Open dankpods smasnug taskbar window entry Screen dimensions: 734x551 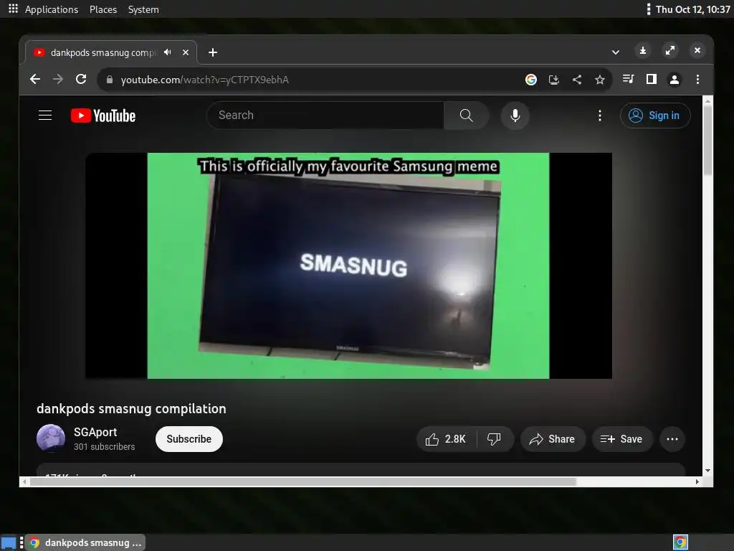coord(85,542)
